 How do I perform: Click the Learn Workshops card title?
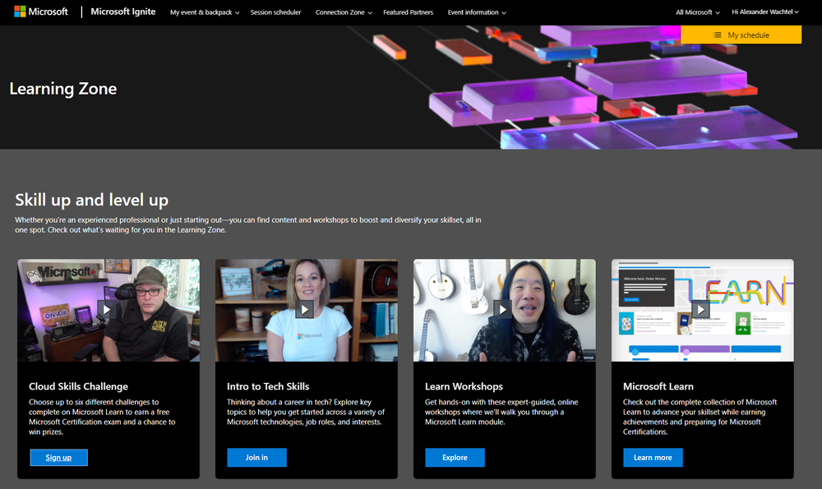(464, 386)
